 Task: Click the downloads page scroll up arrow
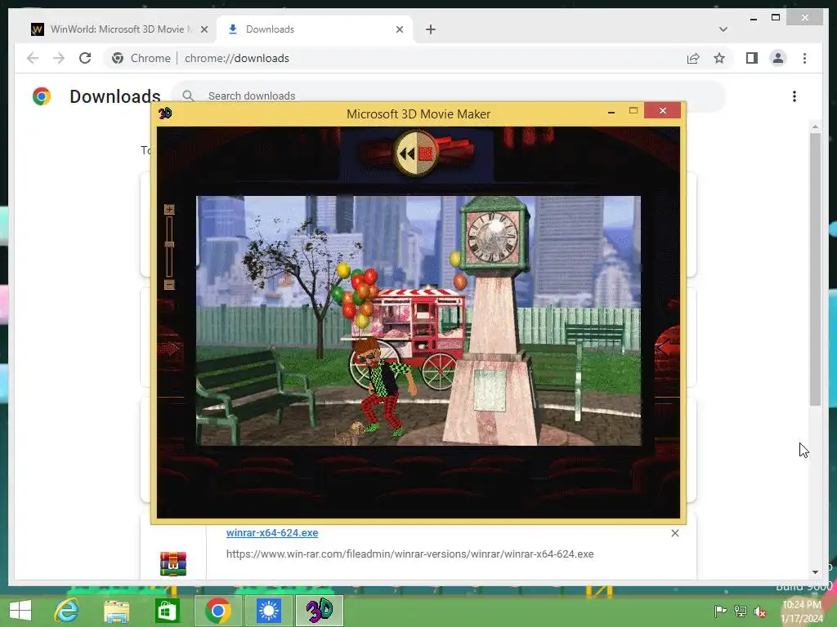point(815,127)
